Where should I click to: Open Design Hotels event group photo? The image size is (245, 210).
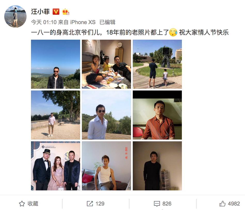55,166
